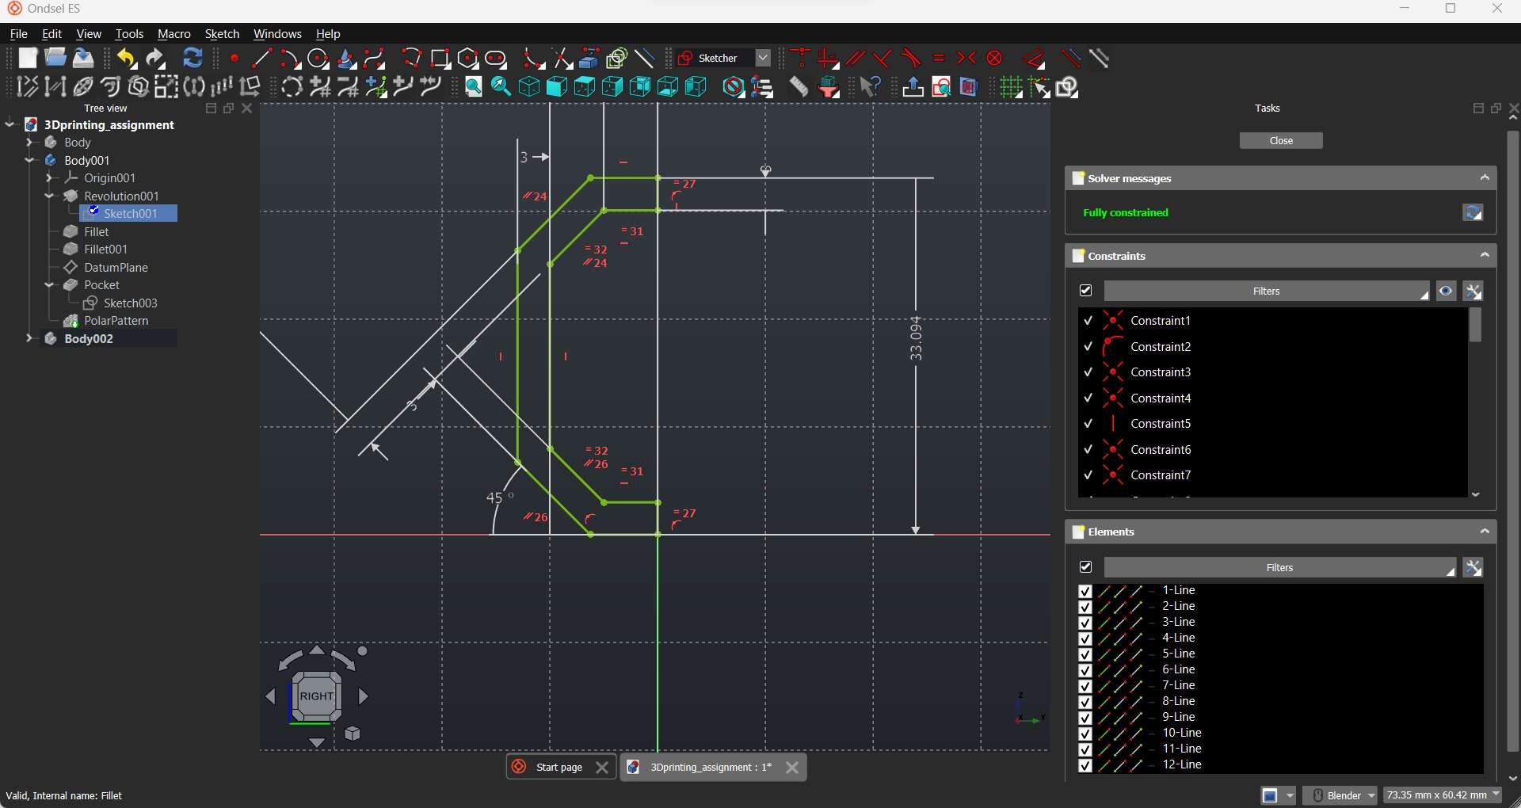Image resolution: width=1521 pixels, height=808 pixels.
Task: Toggle constraint visibility eye icon
Action: coord(1446,292)
